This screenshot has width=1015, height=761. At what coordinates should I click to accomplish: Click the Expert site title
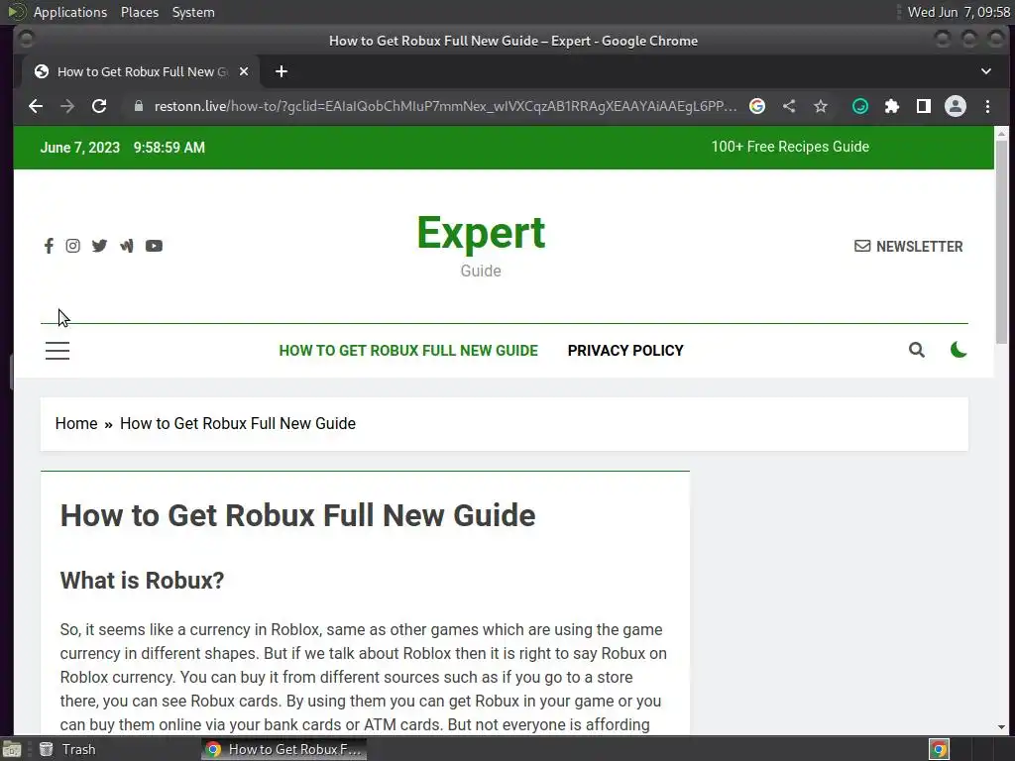pyautogui.click(x=481, y=233)
